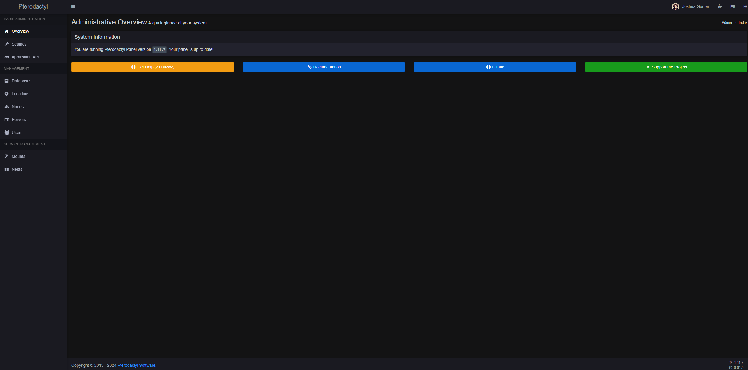Open the Servers management page
The width and height of the screenshot is (748, 370).
tap(19, 120)
